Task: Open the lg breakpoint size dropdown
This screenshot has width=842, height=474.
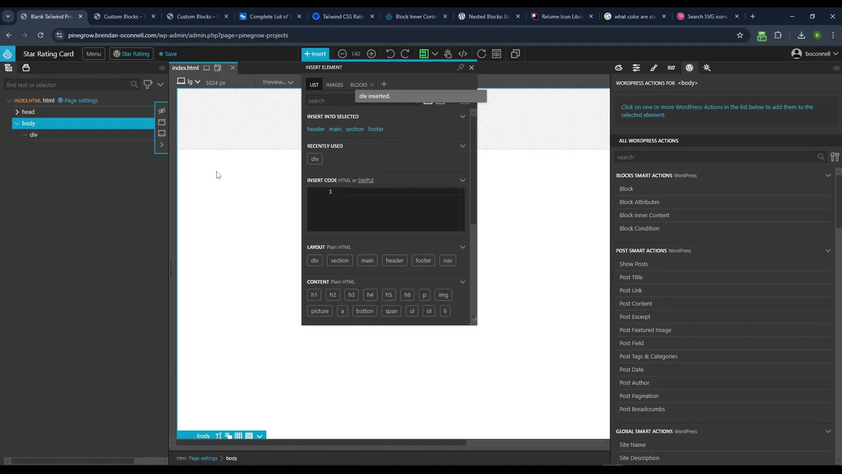Action: 189,82
